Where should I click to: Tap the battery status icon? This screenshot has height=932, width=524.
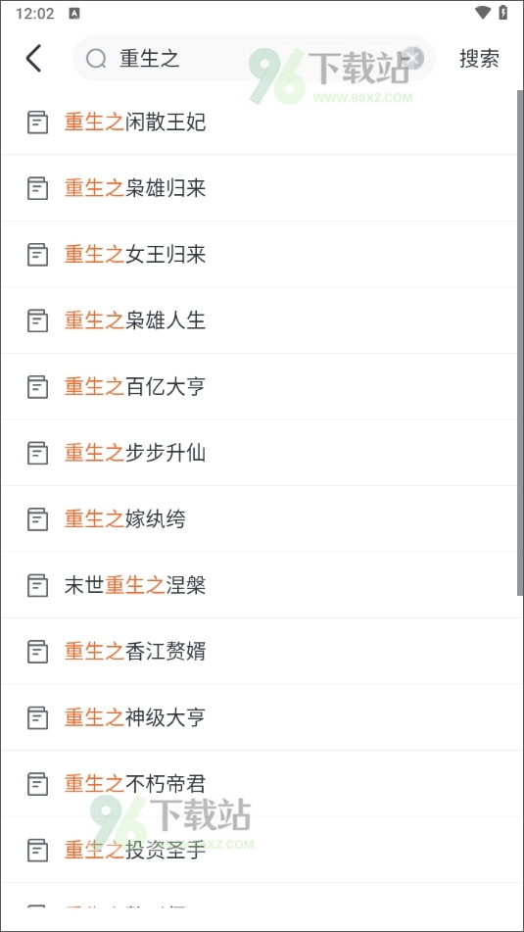[503, 13]
